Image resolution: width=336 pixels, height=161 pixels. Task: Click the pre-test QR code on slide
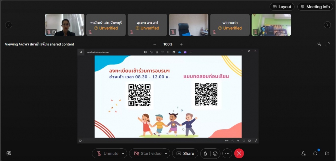pos(206,95)
